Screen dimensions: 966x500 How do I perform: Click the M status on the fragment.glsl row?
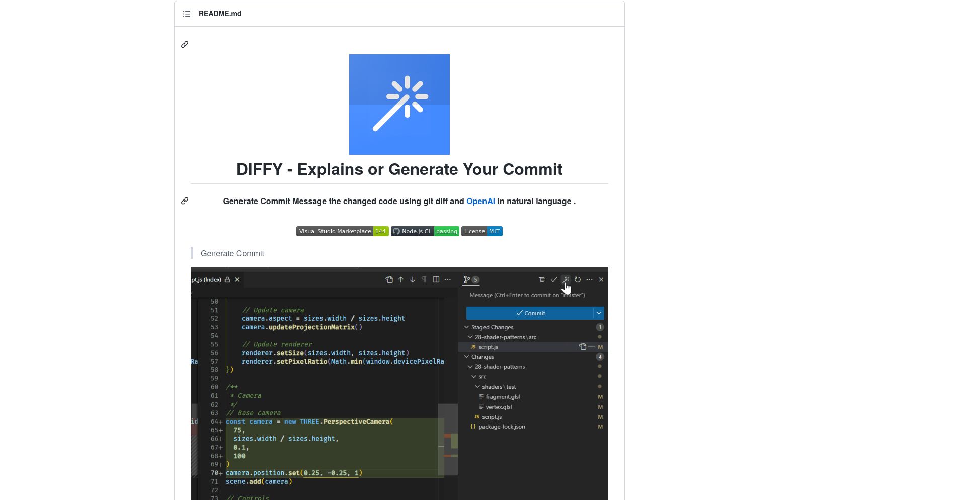(600, 397)
